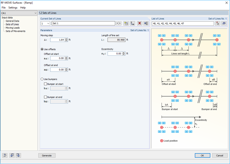
Task: Enable Bumper at end checkbox
Action: point(45,97)
